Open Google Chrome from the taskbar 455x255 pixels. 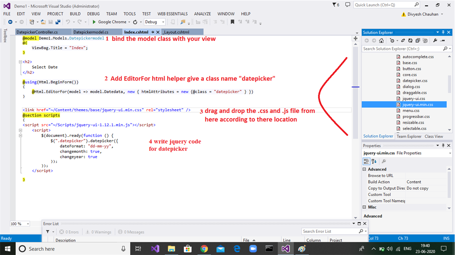click(x=204, y=249)
